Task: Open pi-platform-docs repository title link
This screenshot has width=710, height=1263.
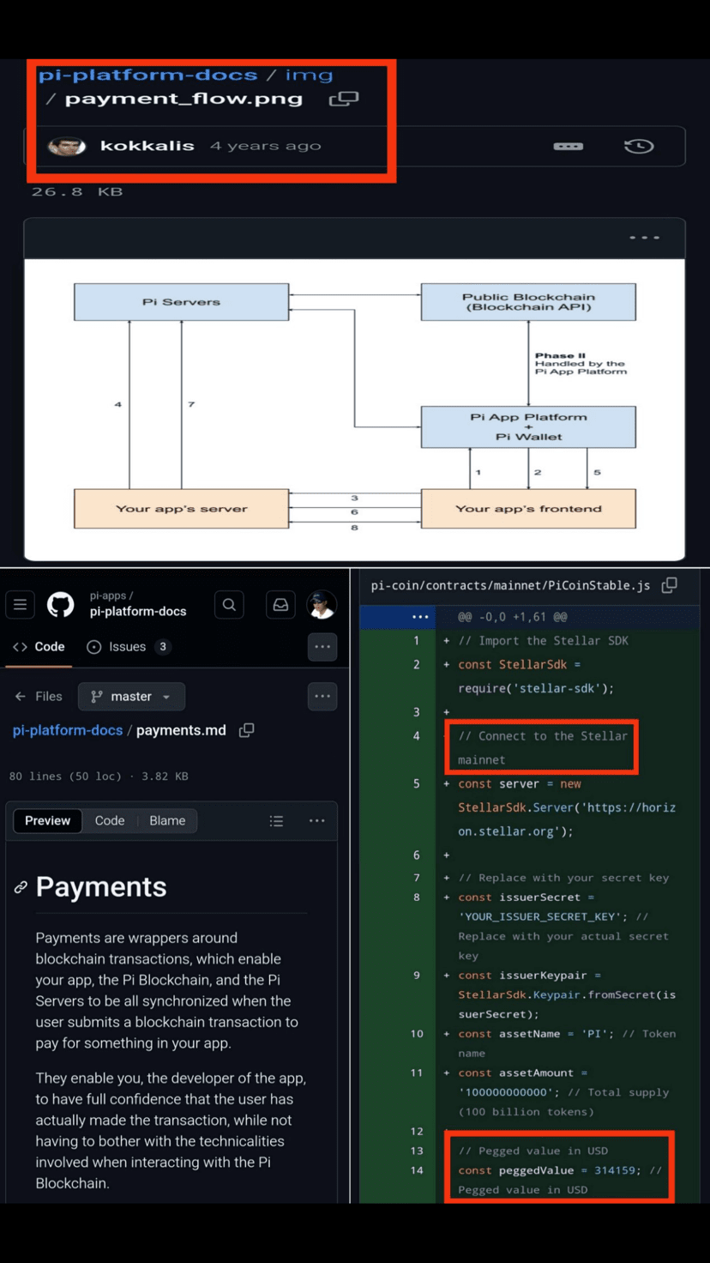Action: [x=138, y=612]
